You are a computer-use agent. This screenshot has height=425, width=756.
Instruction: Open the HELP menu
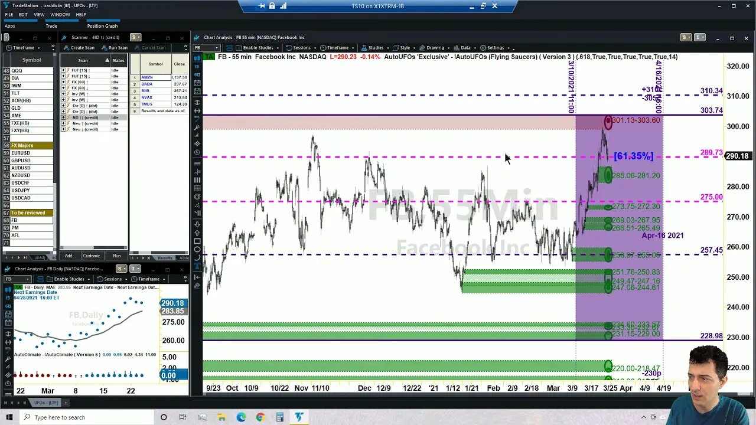tap(81, 15)
